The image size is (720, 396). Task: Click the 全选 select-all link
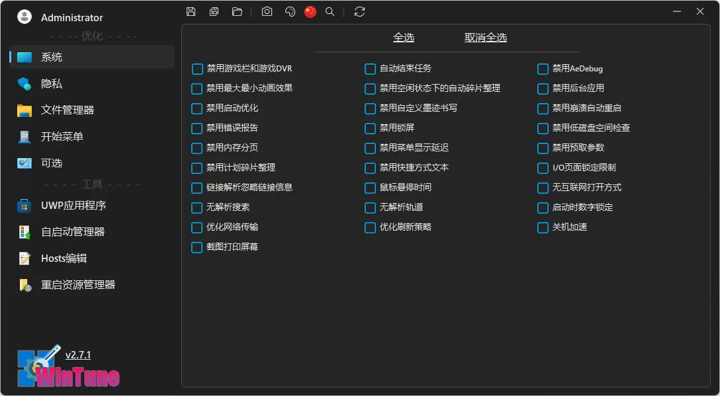(x=404, y=38)
